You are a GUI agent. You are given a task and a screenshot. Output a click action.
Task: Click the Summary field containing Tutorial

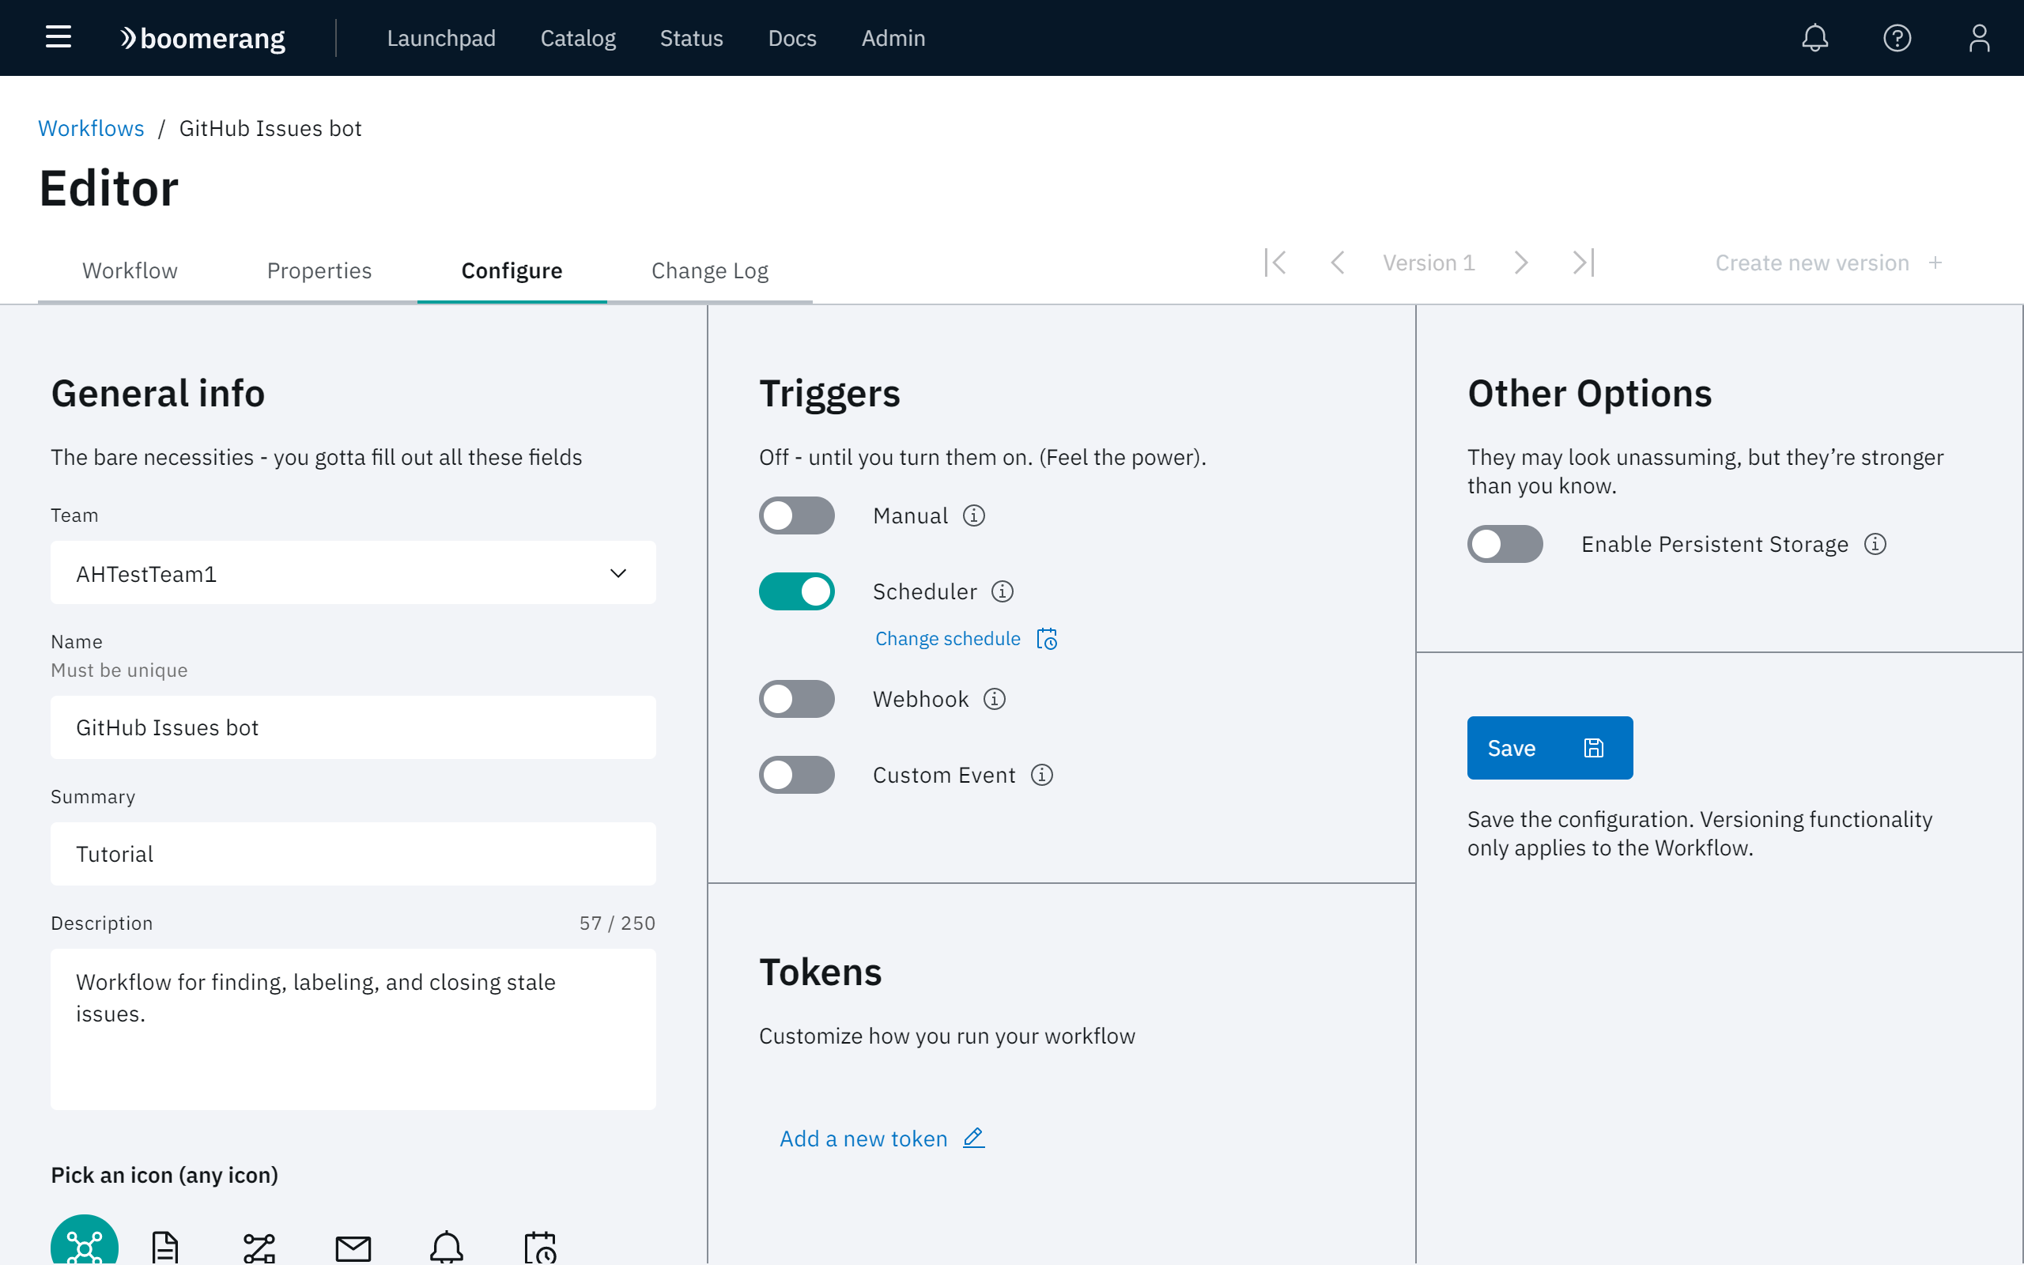353,853
